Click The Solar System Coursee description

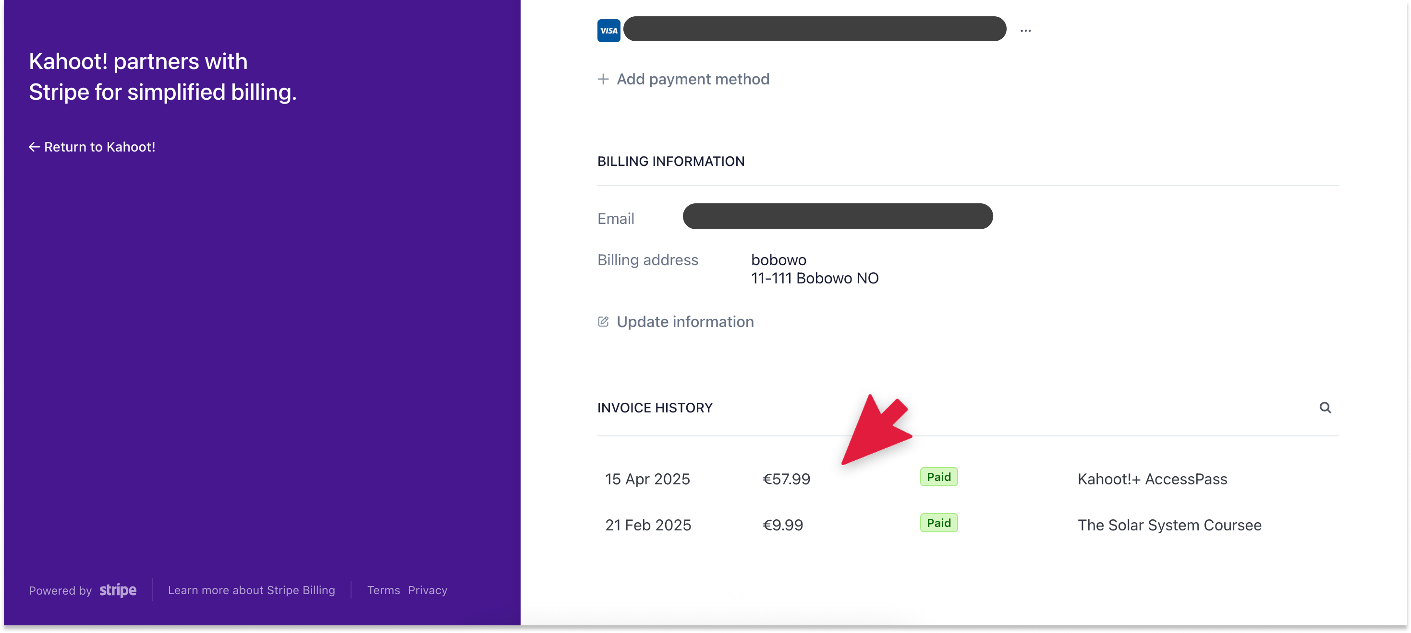click(x=1169, y=525)
